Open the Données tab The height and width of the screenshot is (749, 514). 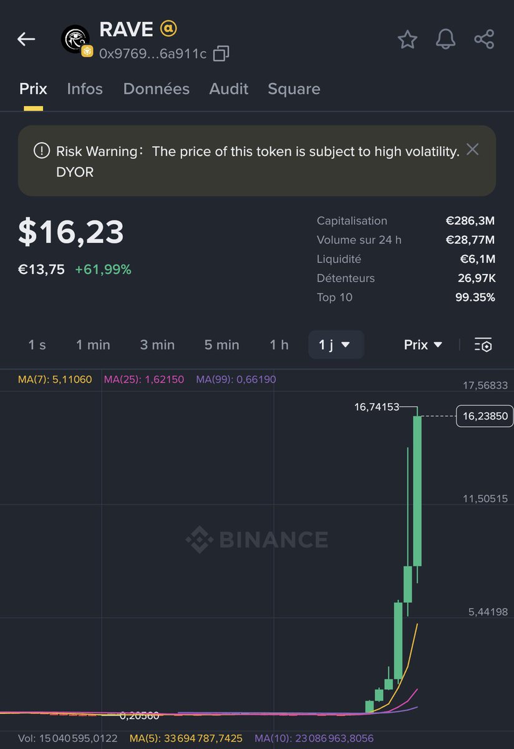tap(157, 89)
